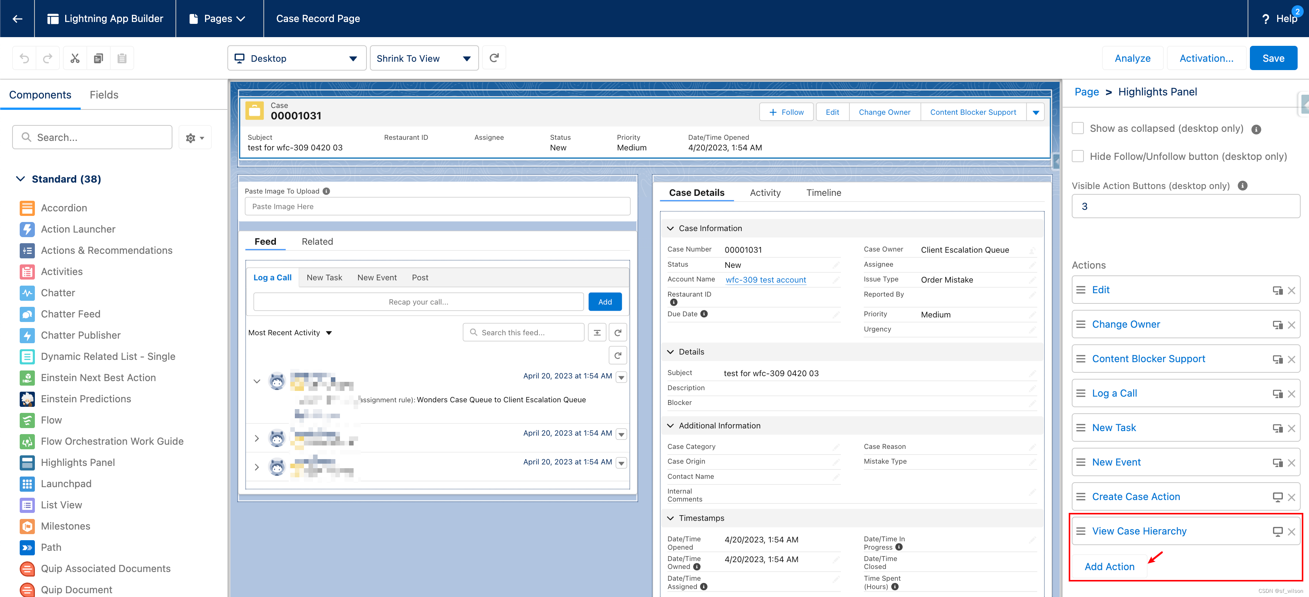Image resolution: width=1309 pixels, height=597 pixels.
Task: Click the Paste Image Here field
Action: (x=437, y=207)
